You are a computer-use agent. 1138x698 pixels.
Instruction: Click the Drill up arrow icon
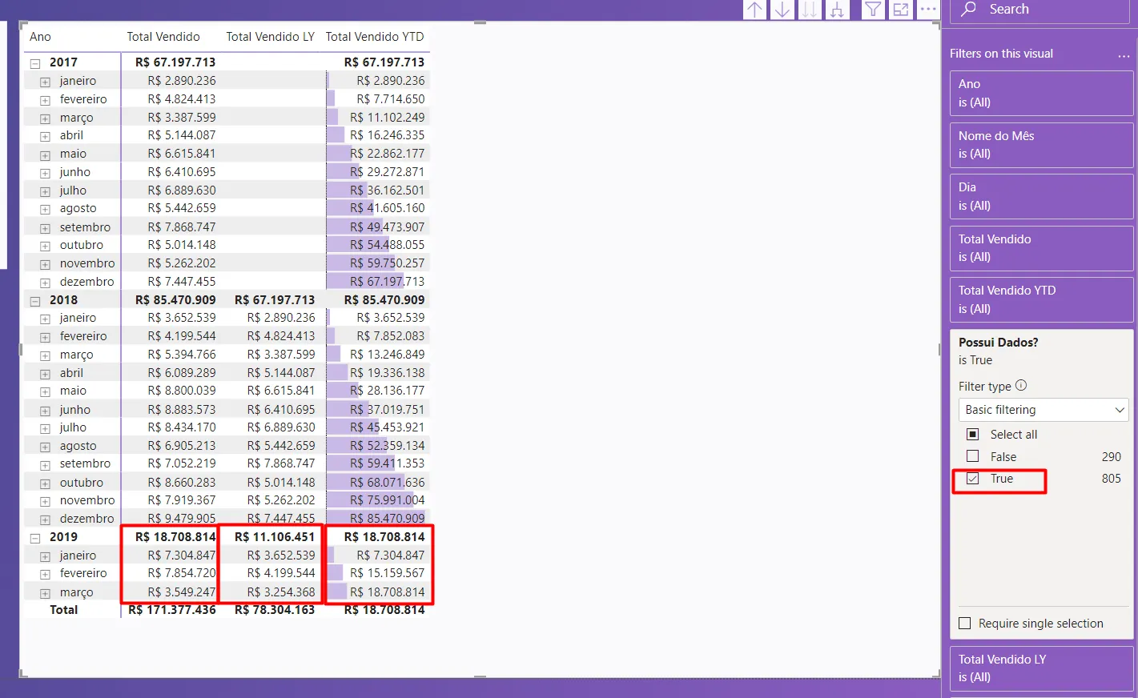click(x=754, y=10)
